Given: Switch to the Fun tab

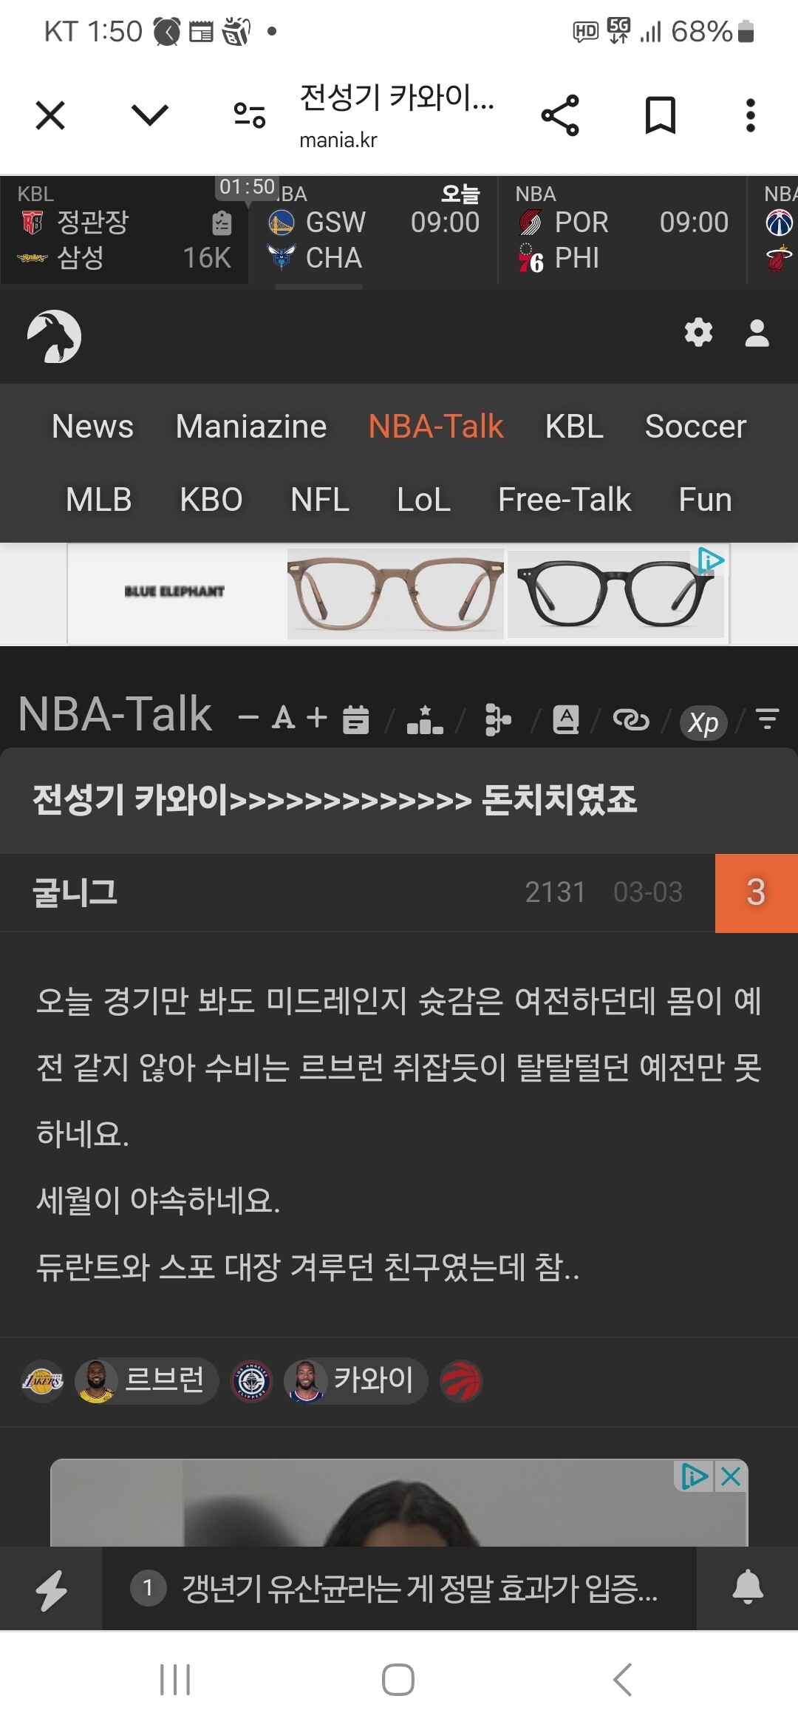Looking at the screenshot, I should pos(705,500).
